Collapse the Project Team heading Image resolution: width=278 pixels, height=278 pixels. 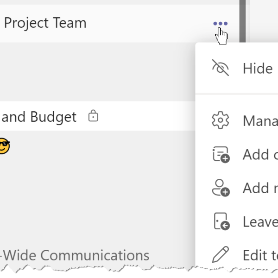45,23
